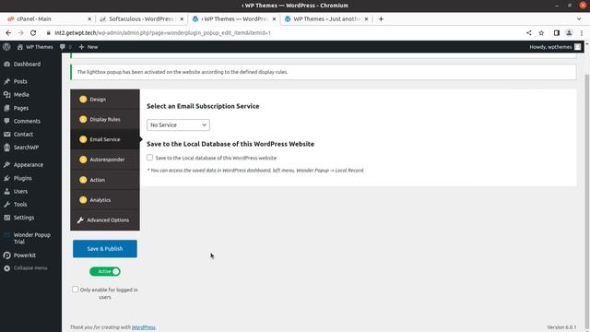Click the Save & Publish button
This screenshot has width=590, height=332.
105,249
